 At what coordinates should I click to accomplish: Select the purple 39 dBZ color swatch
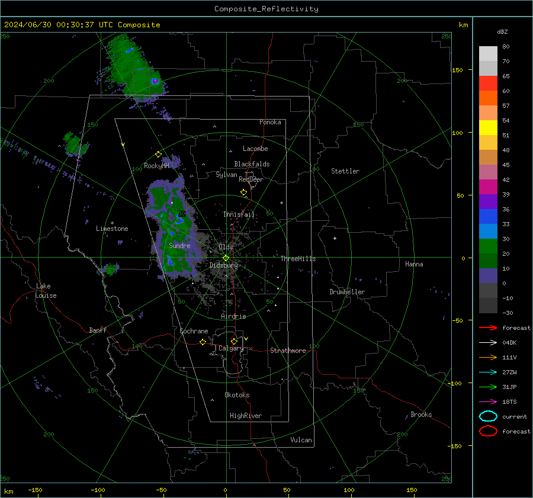pos(488,202)
